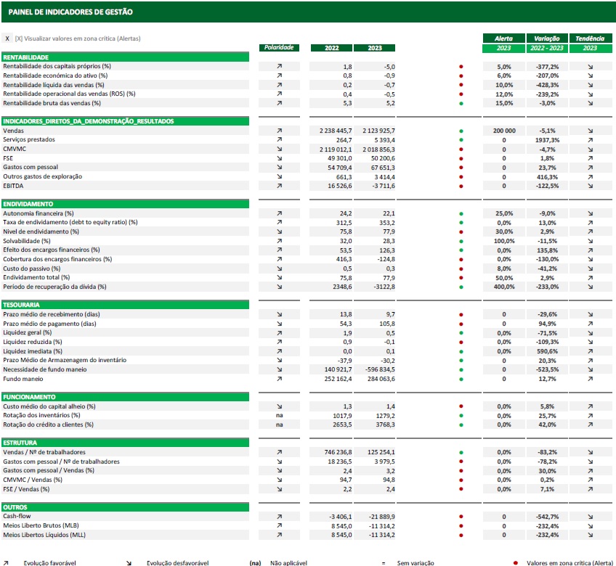Click the trend arrow for Liquidez imediata (%)

tap(590, 351)
